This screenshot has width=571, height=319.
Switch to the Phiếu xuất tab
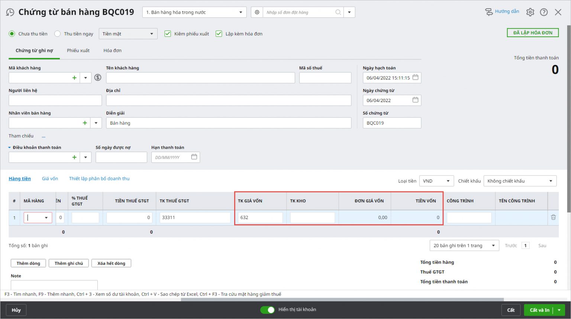tap(78, 50)
